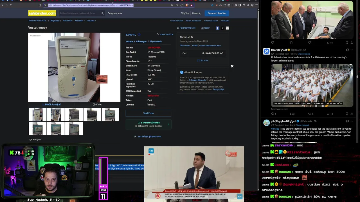360x202 pixels.
Task: Open Favori İlanlarım
Action: [x=177, y=21]
